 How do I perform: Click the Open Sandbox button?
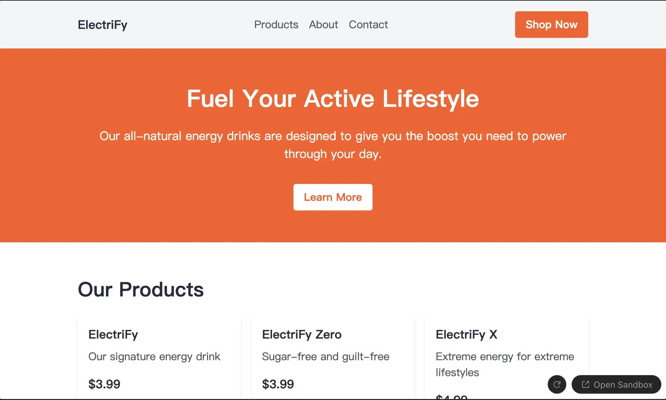616,384
